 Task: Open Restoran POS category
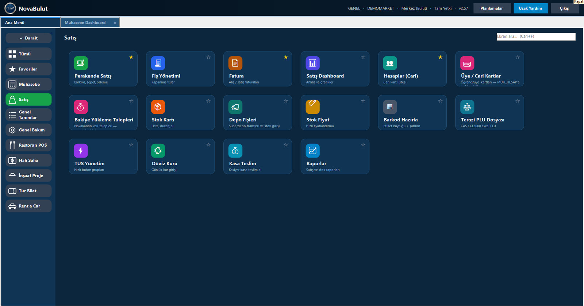(28, 145)
